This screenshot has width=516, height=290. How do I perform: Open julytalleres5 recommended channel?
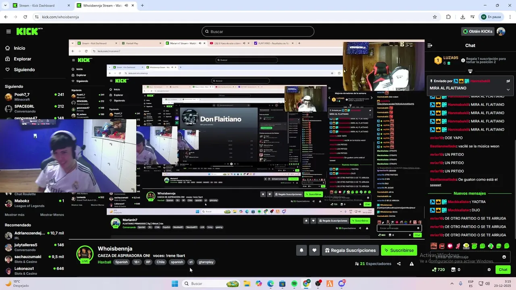(34, 247)
